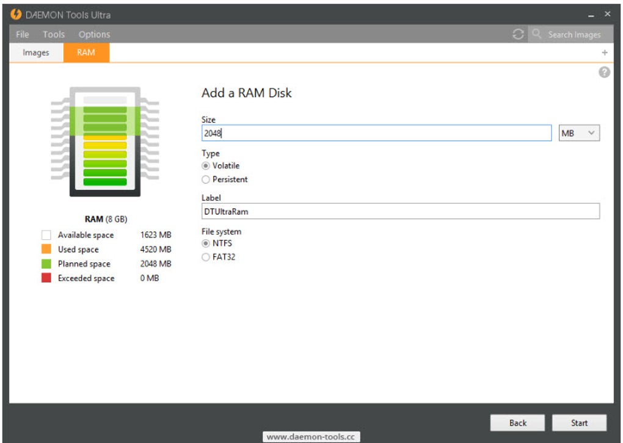
Task: Close the DAEMON Tools Ultra window
Action: (608, 14)
